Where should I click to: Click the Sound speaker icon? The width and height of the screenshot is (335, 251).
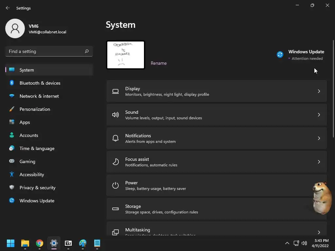point(115,115)
